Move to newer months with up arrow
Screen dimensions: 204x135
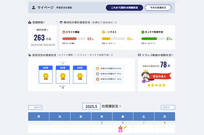point(63,64)
